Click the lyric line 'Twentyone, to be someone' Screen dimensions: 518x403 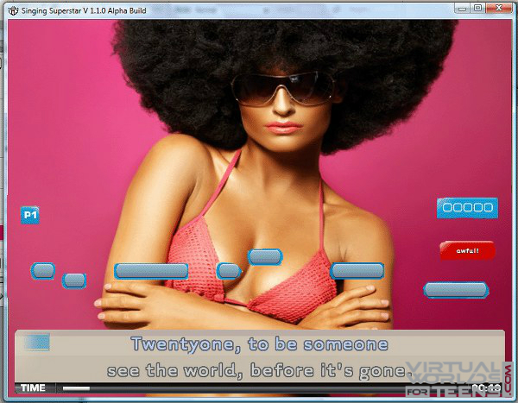click(260, 344)
